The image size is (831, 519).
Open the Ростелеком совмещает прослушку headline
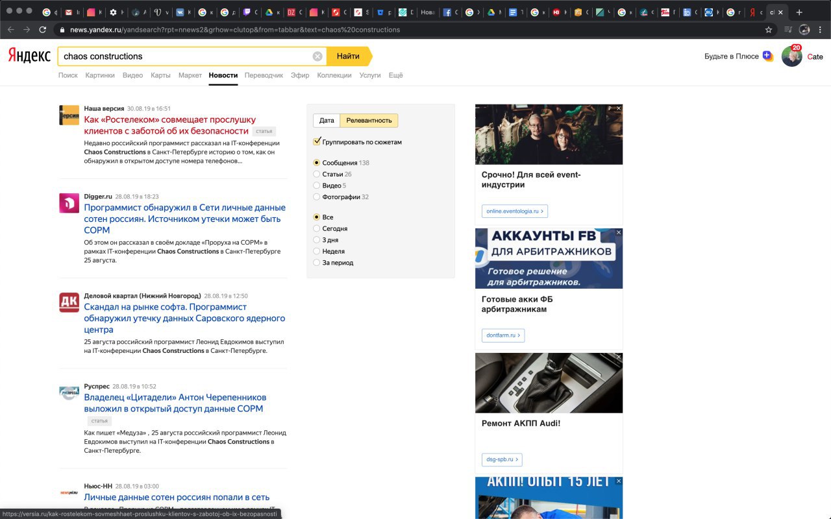(170, 125)
